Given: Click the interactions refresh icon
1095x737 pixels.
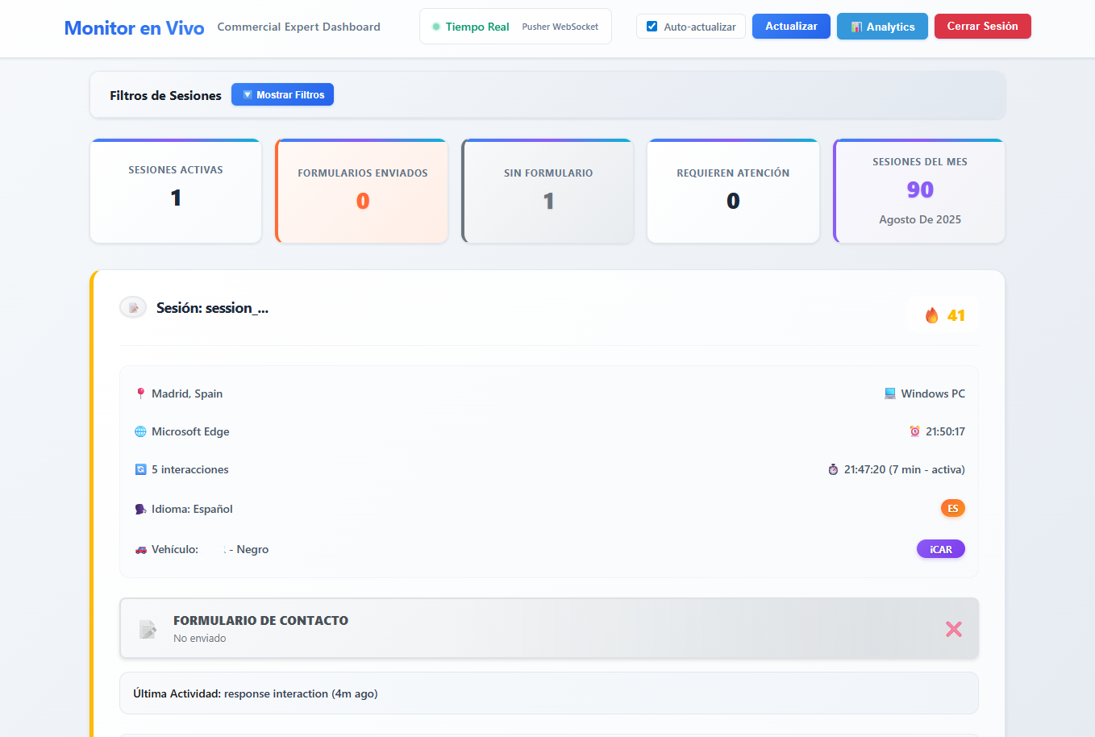Looking at the screenshot, I should [x=140, y=469].
